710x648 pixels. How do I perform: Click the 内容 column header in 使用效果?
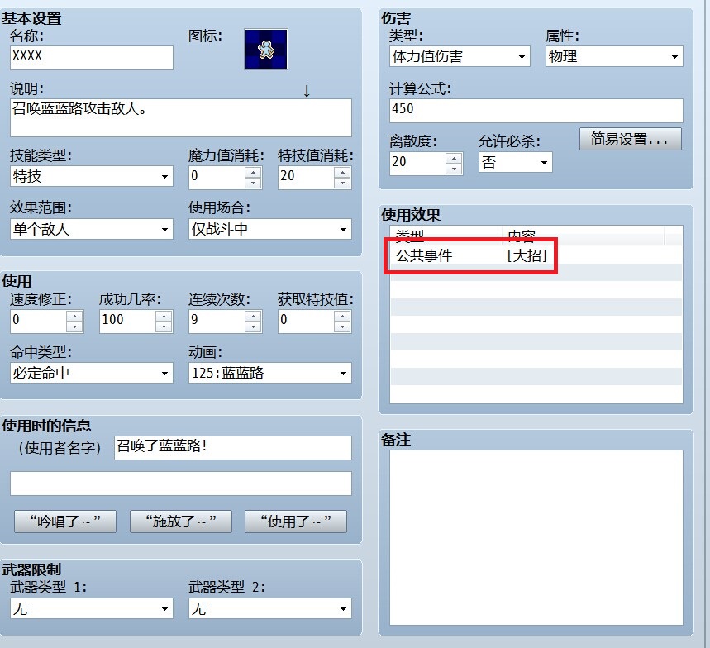tap(584, 236)
